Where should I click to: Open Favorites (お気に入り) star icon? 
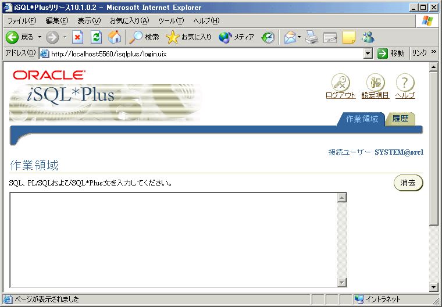173,37
